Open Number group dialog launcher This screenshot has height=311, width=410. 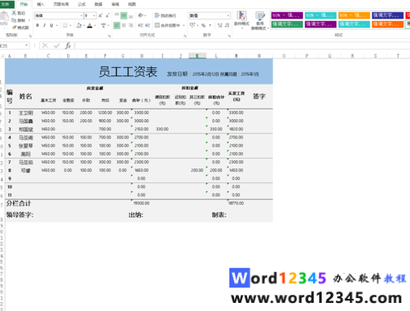coord(229,36)
